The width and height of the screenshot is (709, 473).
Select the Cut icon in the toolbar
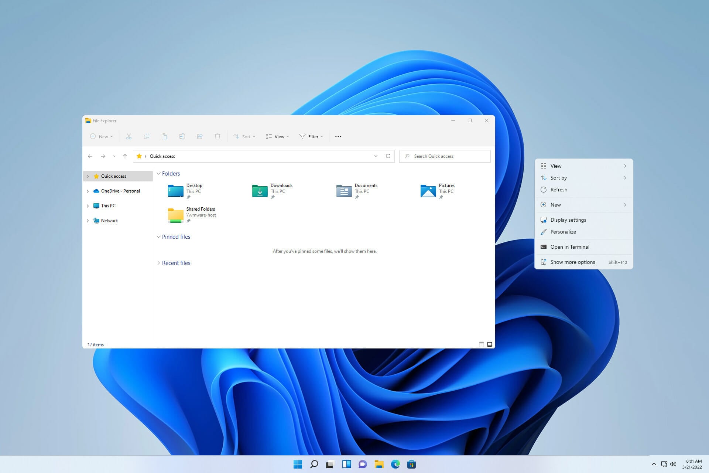point(129,136)
